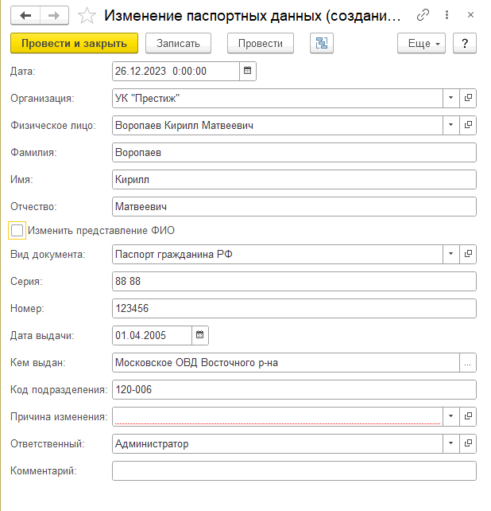Open Вид документа item via open icon
The width and height of the screenshot is (491, 511).
click(x=468, y=255)
